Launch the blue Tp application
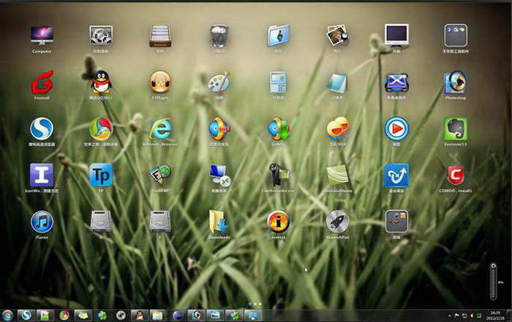The image size is (512, 322). (101, 175)
